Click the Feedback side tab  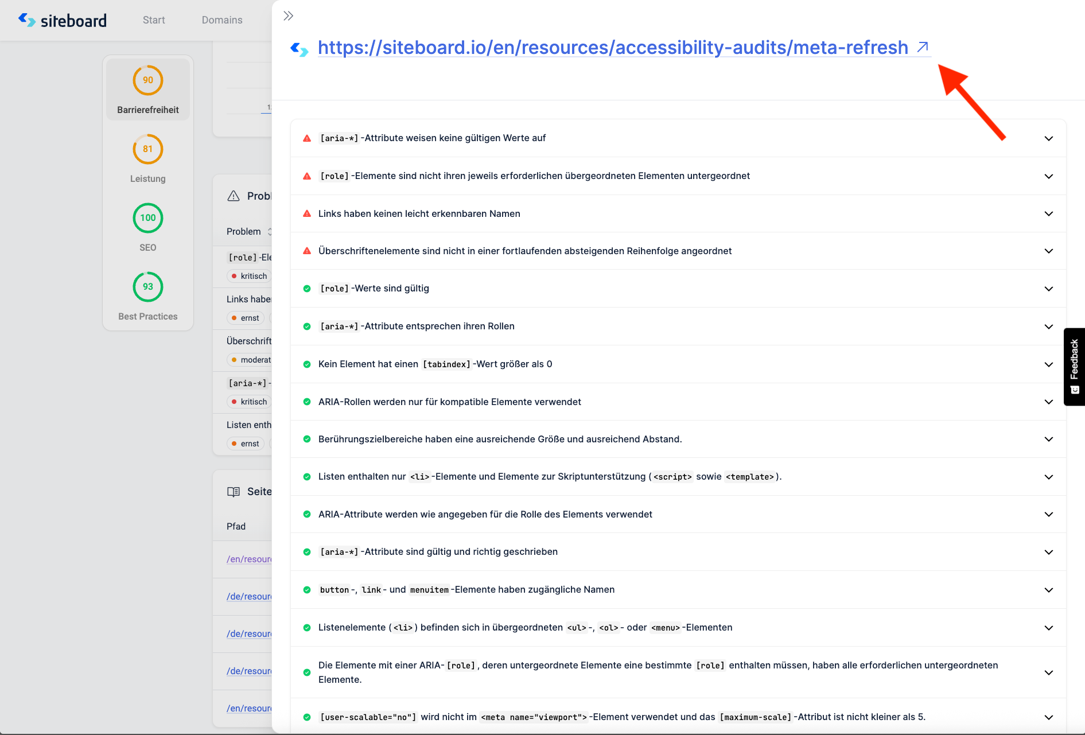click(1074, 367)
